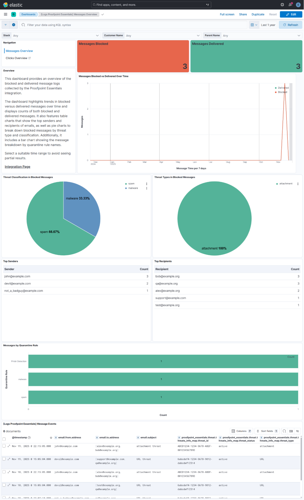
Task: Add a filter with the plus icon
Action: (x=14, y=25)
